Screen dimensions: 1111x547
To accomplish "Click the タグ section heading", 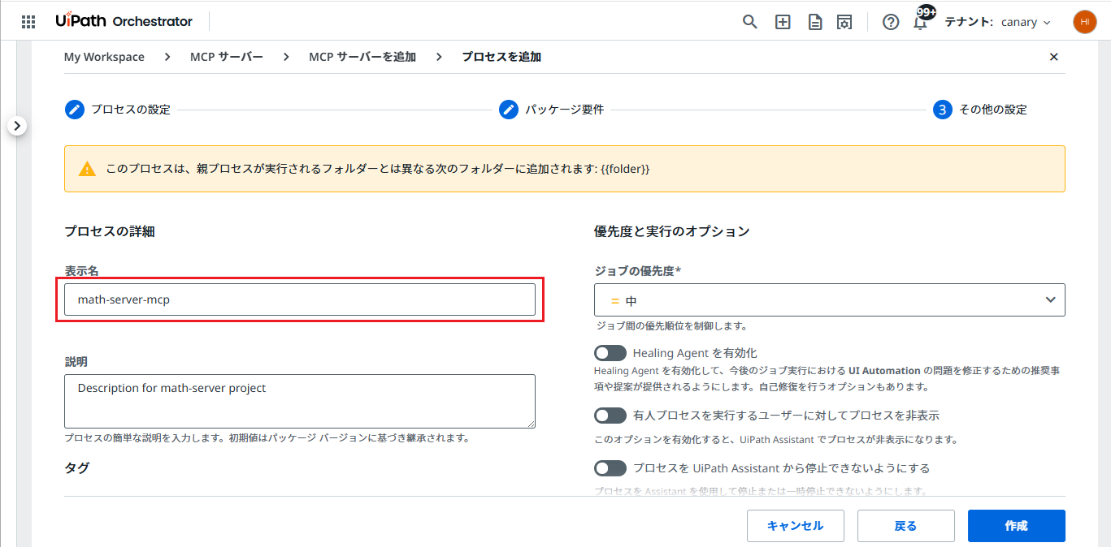I will coord(77,467).
